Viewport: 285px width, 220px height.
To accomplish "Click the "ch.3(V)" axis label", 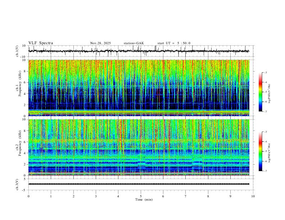I will point(17,184).
